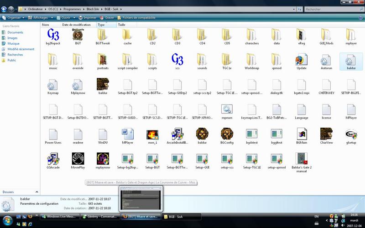Select the CharView application icon
This screenshot has height=228, width=365.
(326, 134)
